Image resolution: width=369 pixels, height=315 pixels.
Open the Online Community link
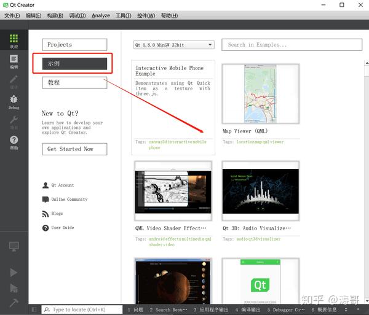click(69, 199)
